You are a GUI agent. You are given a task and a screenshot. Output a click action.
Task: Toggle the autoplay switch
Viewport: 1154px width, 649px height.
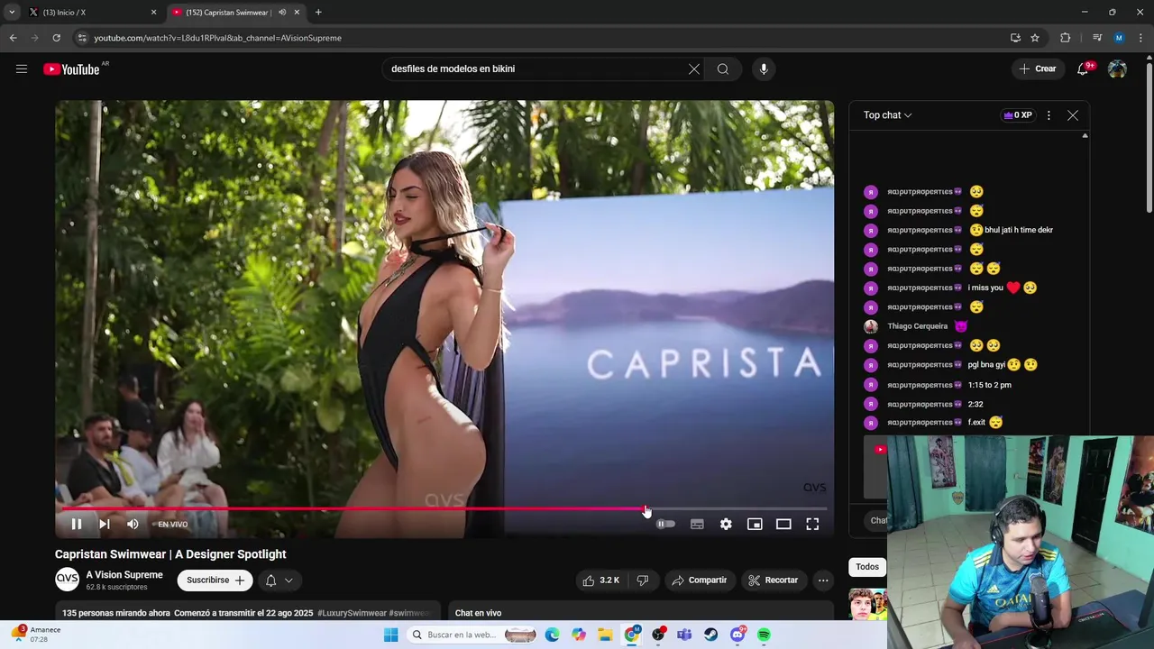665,524
